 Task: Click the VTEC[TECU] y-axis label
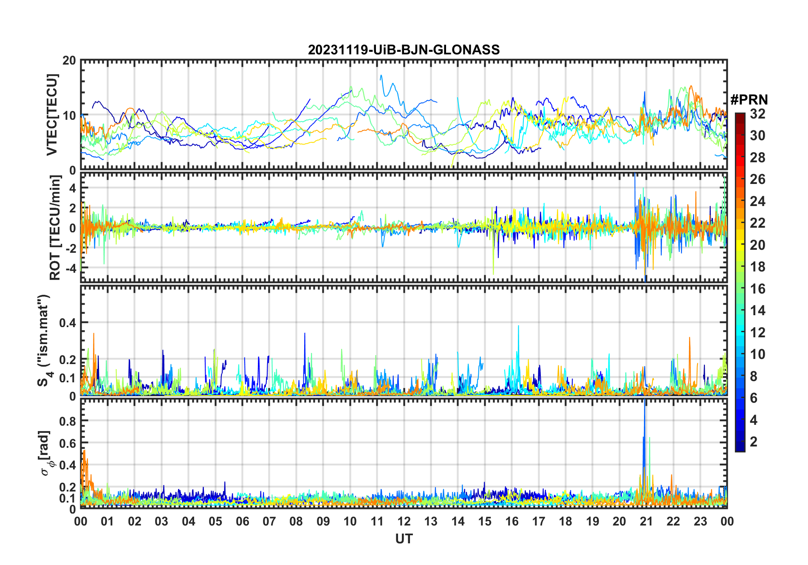point(52,115)
